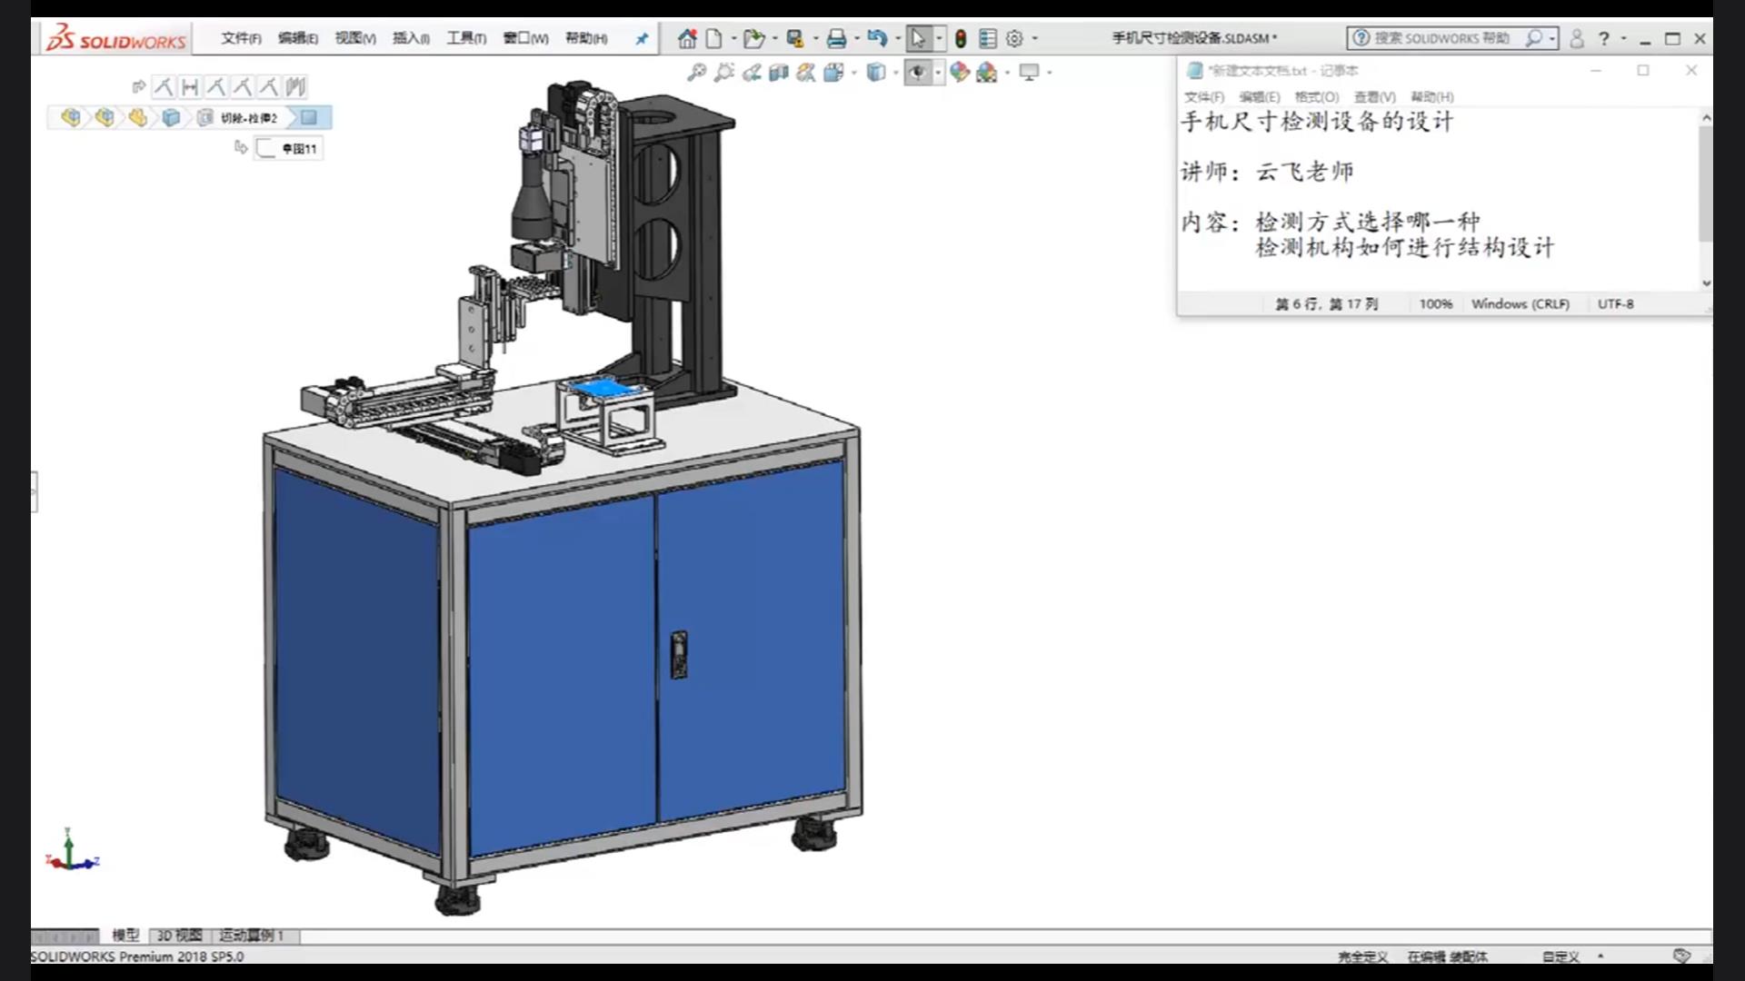Expand the Undo history dropdown arrow
Screen dimensions: 1745x981
point(897,38)
